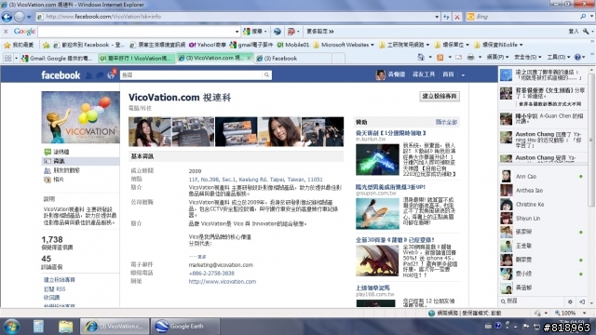Open the Tools (O) command bar menu
This screenshot has width=596, height=335.
[559, 57]
